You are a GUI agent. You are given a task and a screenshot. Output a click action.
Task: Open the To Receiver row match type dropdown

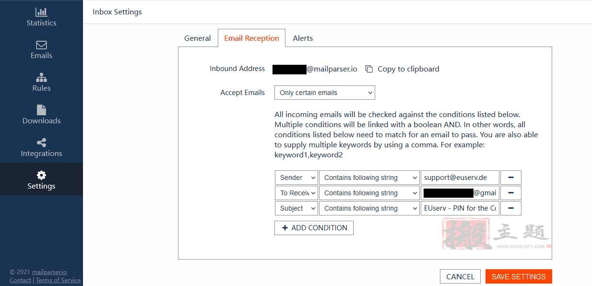coord(369,193)
